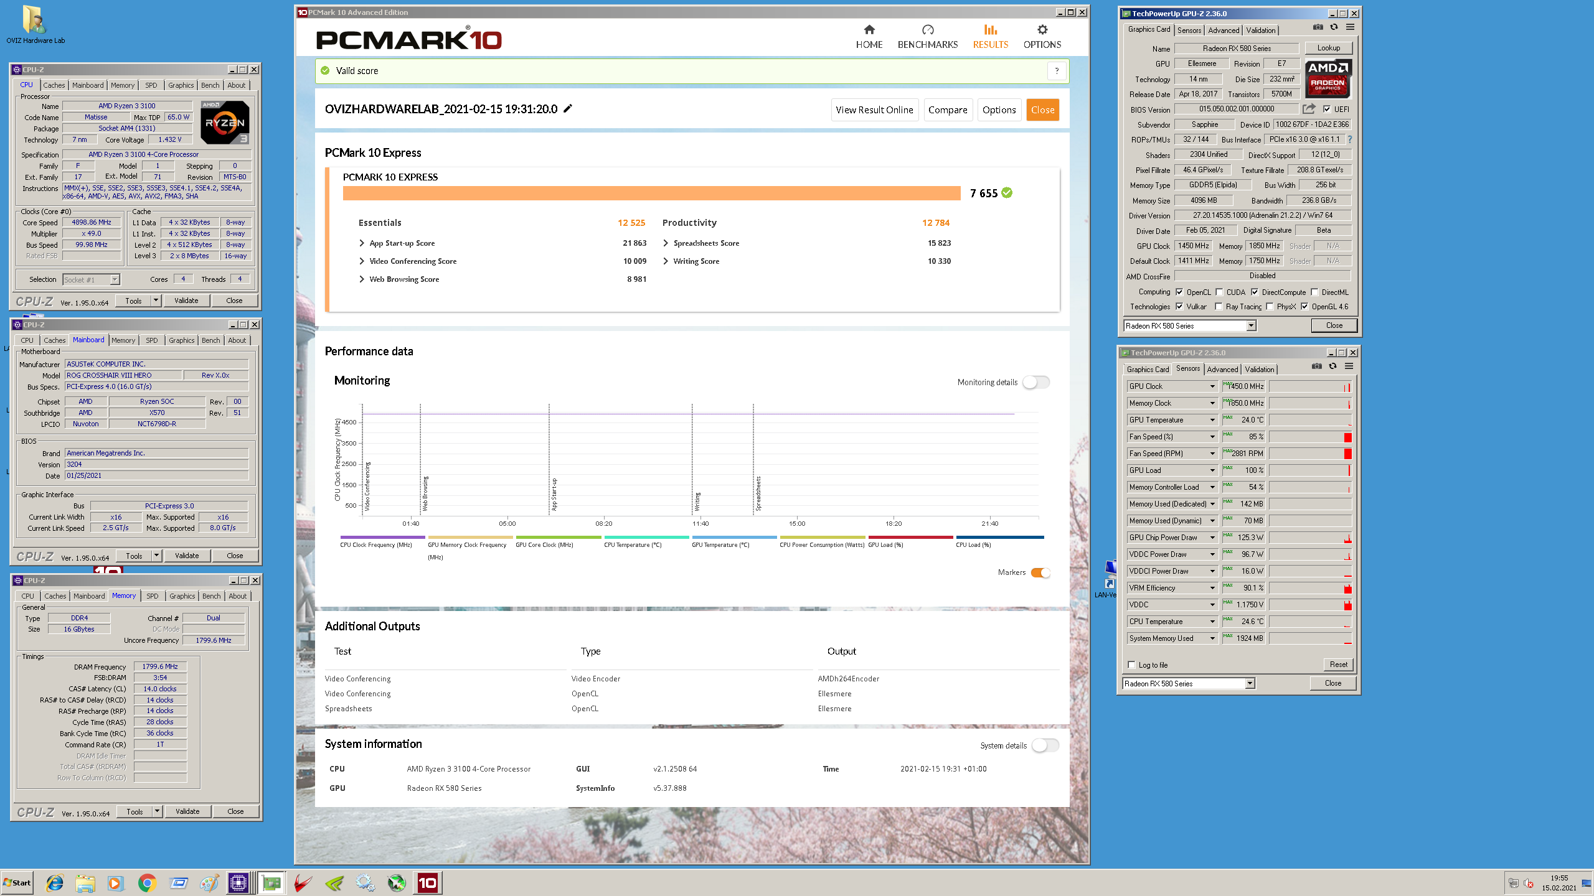This screenshot has width=1594, height=896.
Task: Open Paint from the taskbar
Action: click(x=209, y=883)
